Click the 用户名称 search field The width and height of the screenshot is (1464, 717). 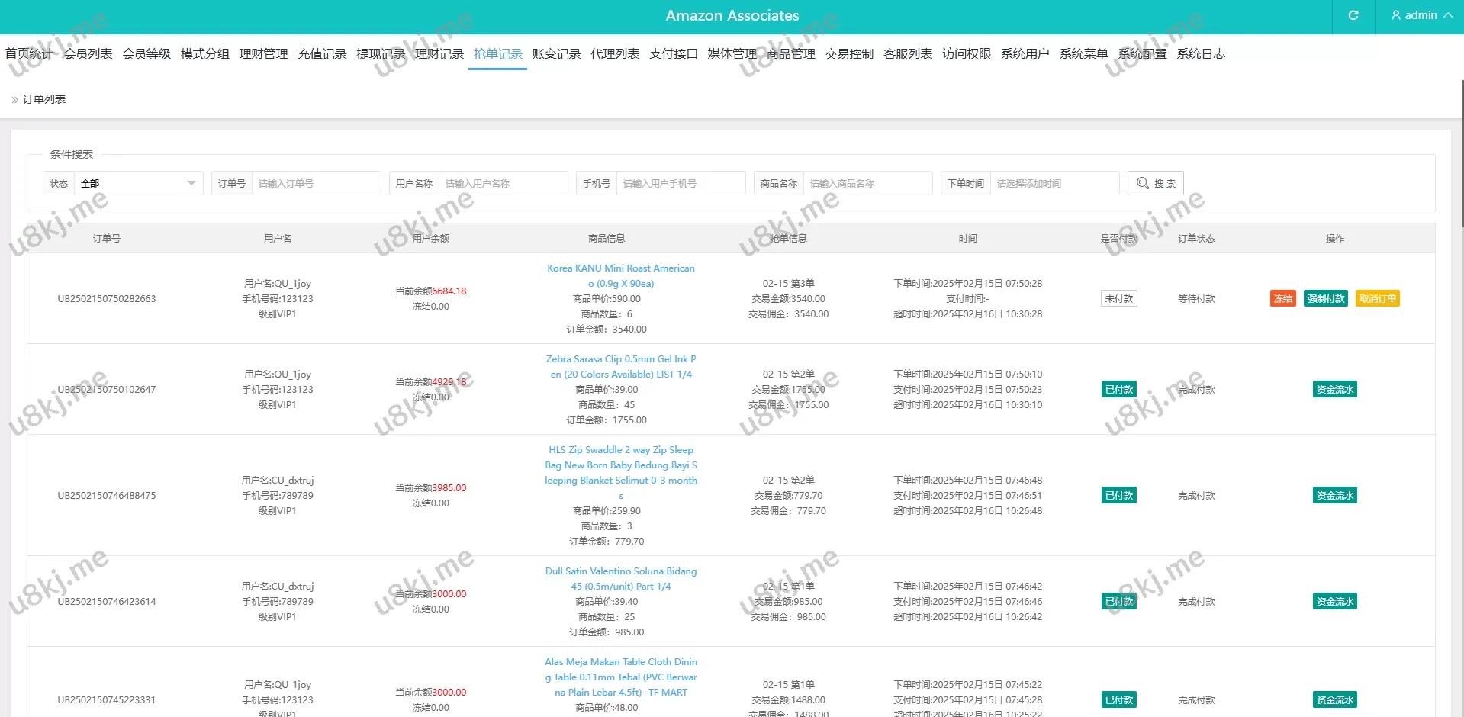pos(502,184)
